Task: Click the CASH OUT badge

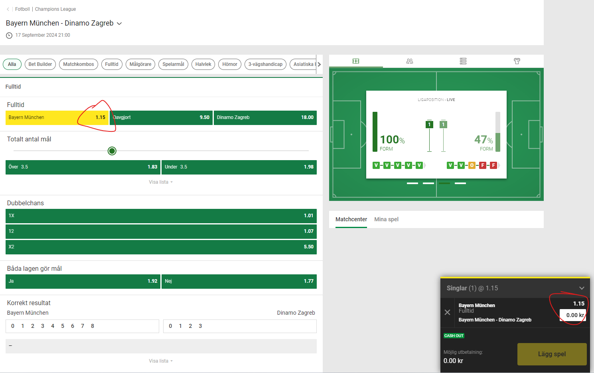Action: click(x=454, y=336)
